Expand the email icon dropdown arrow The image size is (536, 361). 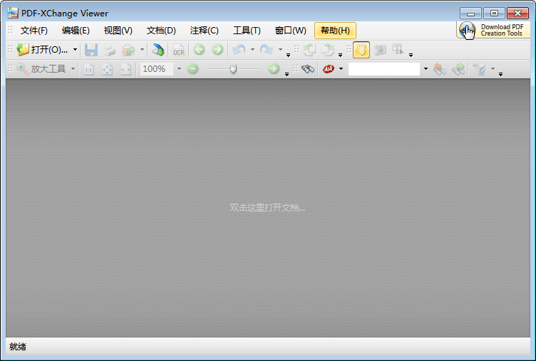point(142,50)
